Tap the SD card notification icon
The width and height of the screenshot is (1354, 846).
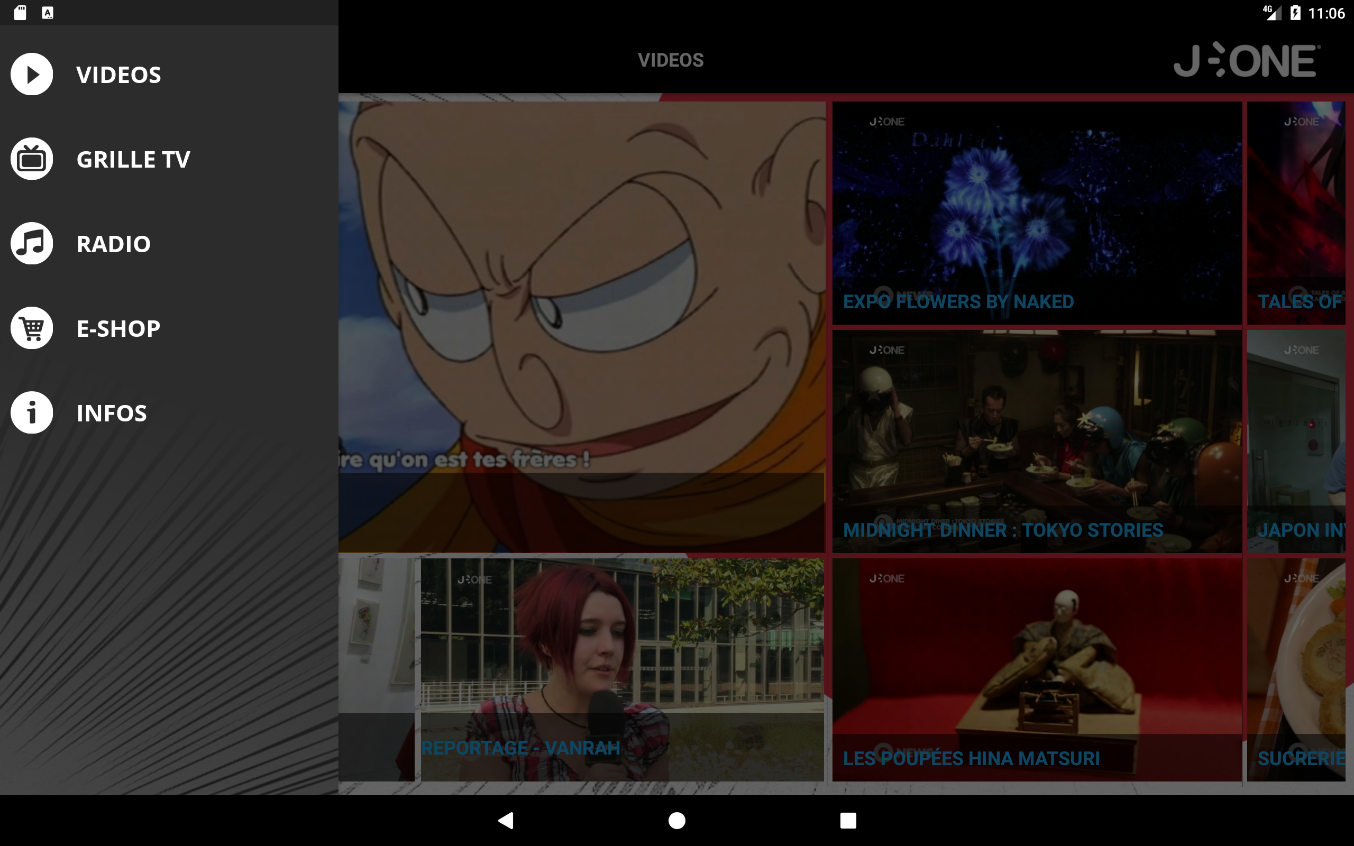pos(20,13)
